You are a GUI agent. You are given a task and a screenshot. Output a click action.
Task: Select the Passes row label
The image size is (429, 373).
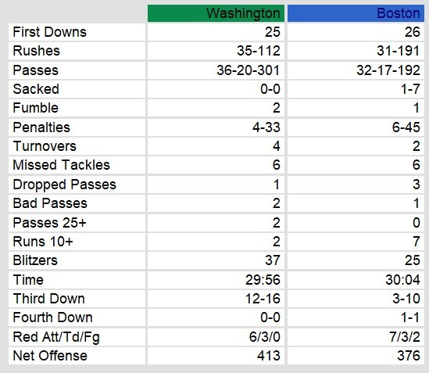[x=36, y=70]
